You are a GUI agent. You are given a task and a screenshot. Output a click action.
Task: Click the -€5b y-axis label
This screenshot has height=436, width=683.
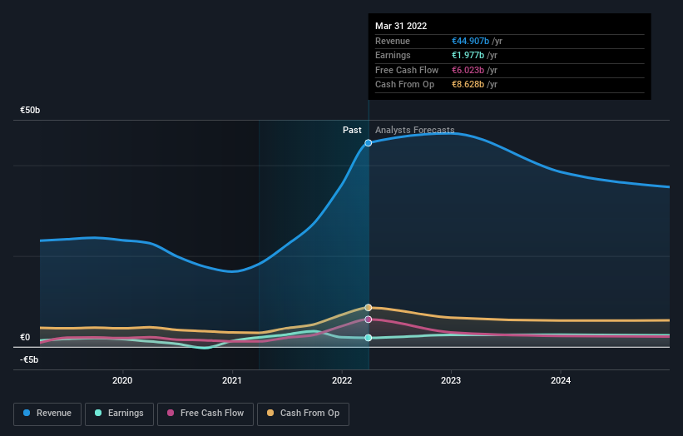pos(29,359)
